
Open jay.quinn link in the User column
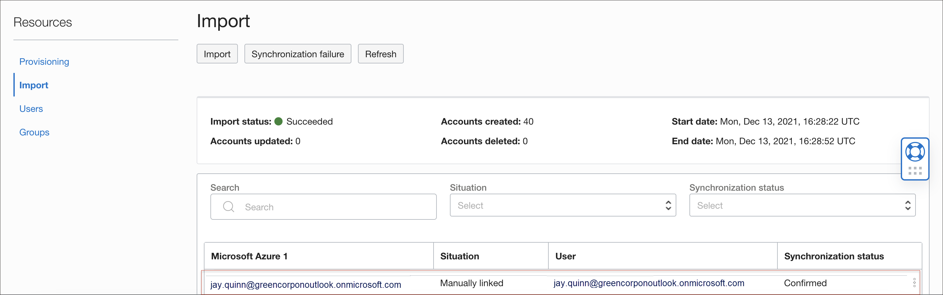(648, 283)
